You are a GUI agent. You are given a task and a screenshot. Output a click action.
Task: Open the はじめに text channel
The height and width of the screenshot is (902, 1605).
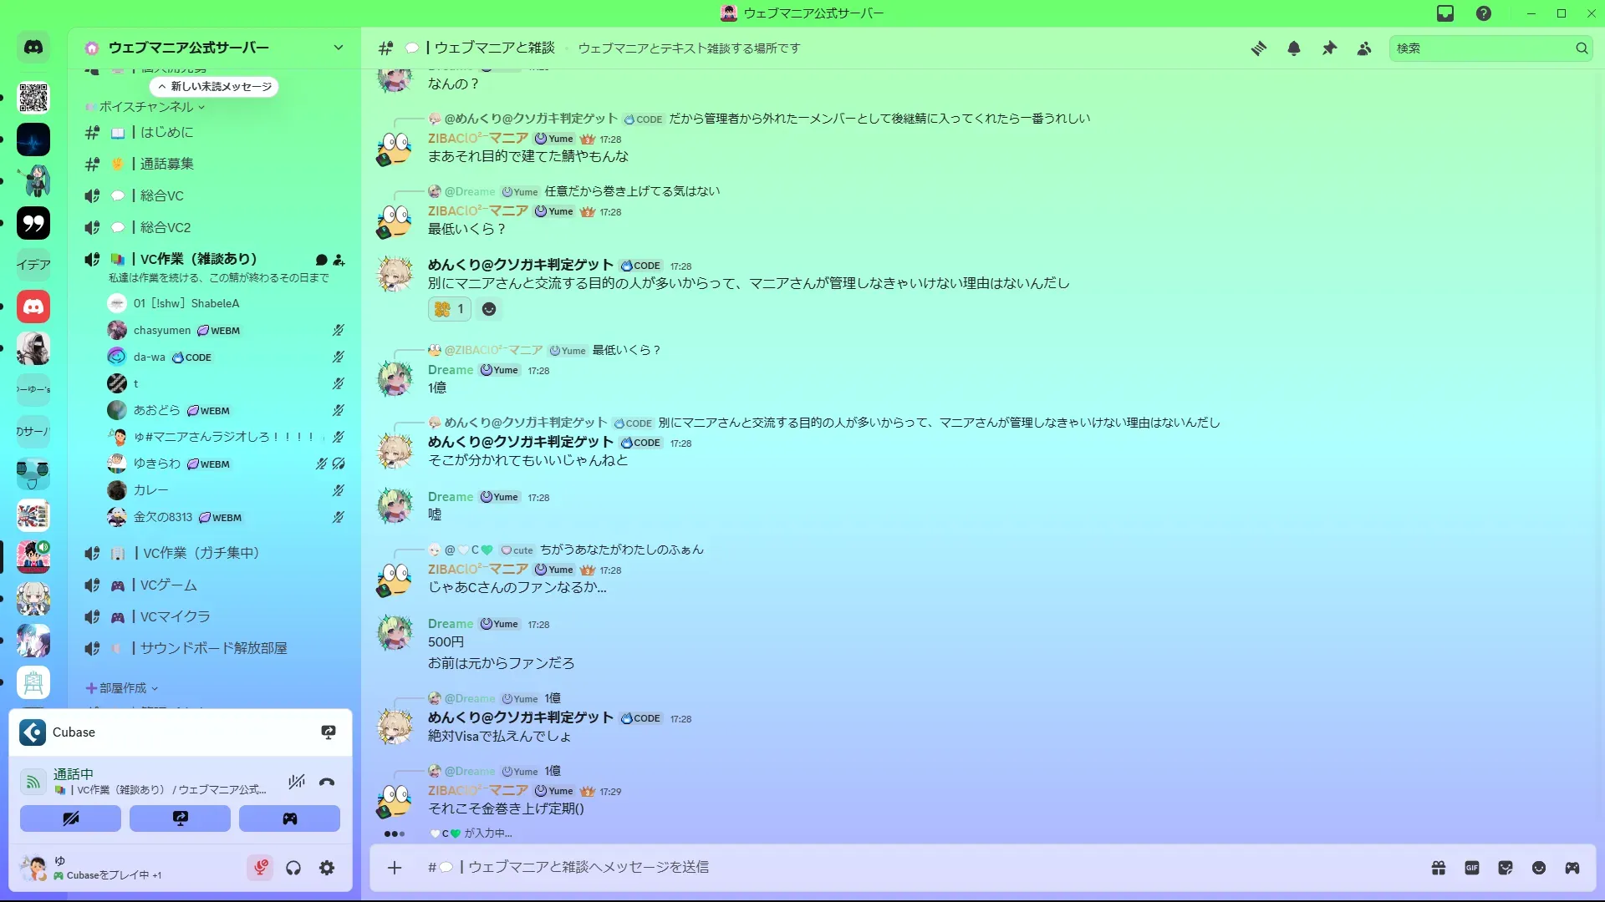166,132
